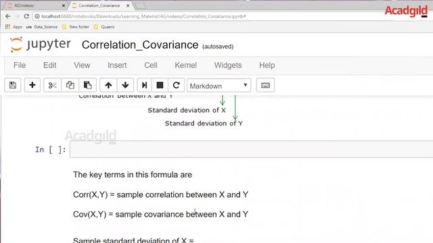Viewport: 433px width, 243px height.
Task: Reload the browser page
Action: pyautogui.click(x=26, y=16)
